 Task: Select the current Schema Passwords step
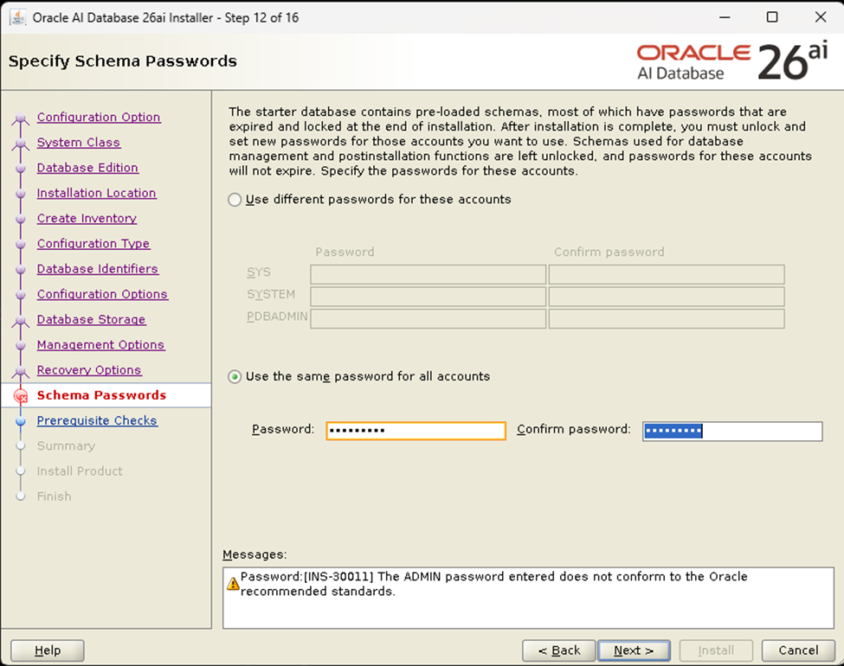(x=101, y=395)
